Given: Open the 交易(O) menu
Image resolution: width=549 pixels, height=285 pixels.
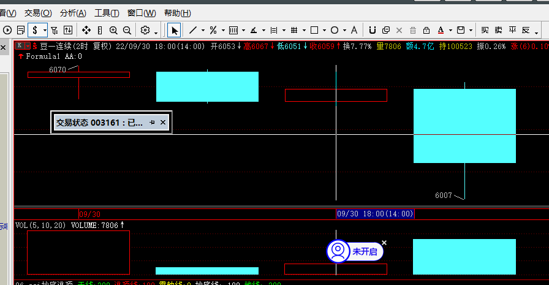Looking at the screenshot, I should (x=38, y=13).
